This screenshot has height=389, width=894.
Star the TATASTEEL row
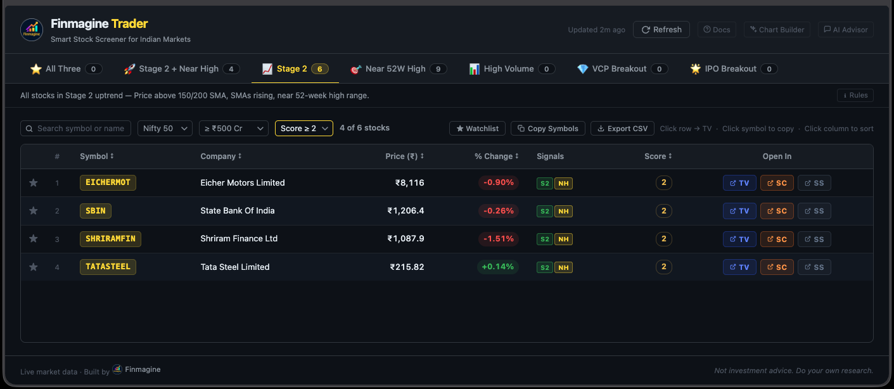[x=33, y=267]
